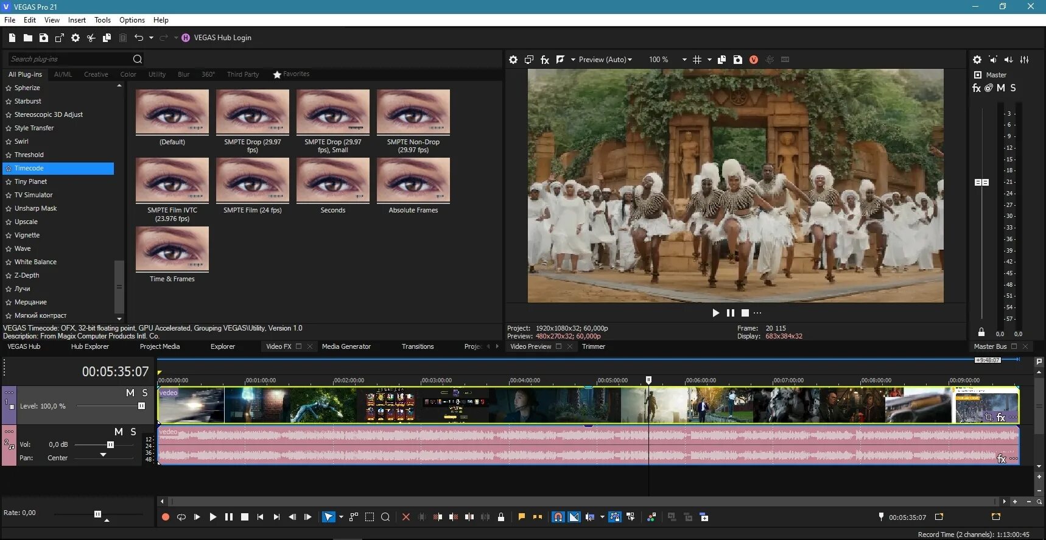The image size is (1046, 540).
Task: Click the plug-in search magnifier icon
Action: (x=138, y=59)
